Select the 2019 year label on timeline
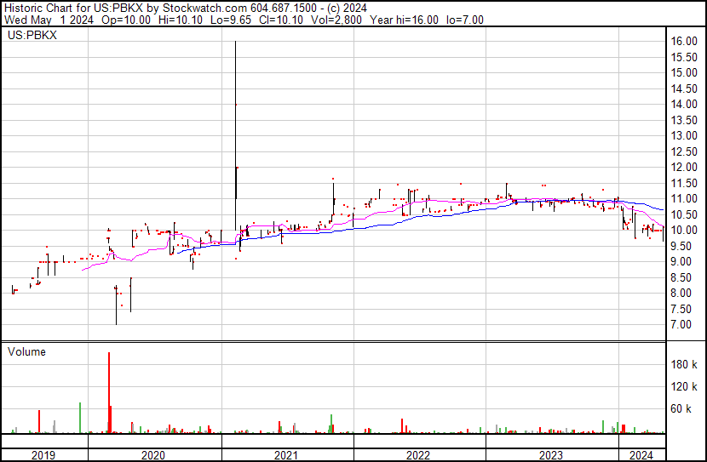The image size is (707, 462). click(43, 455)
